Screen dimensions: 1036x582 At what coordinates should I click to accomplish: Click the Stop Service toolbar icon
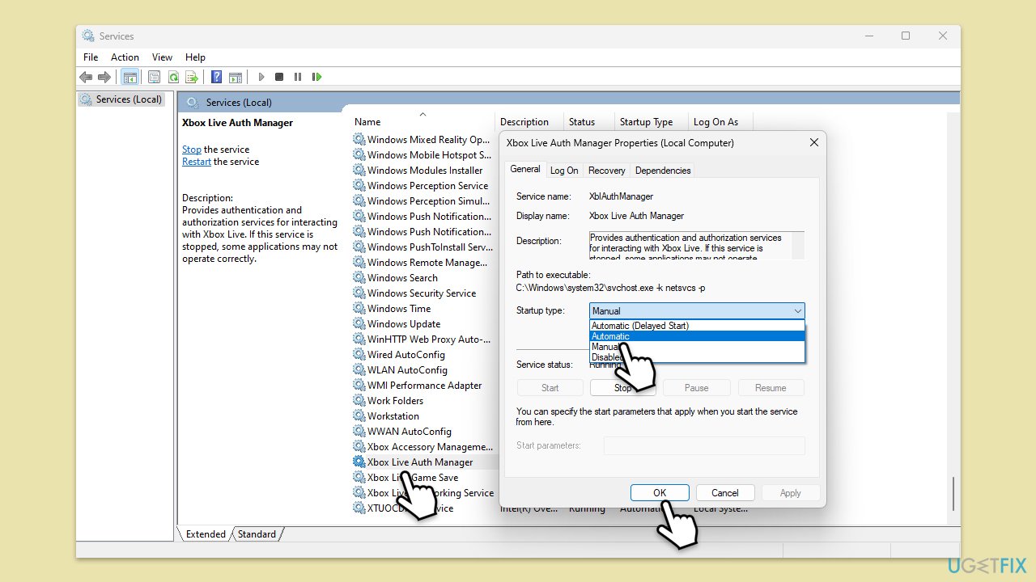(279, 77)
